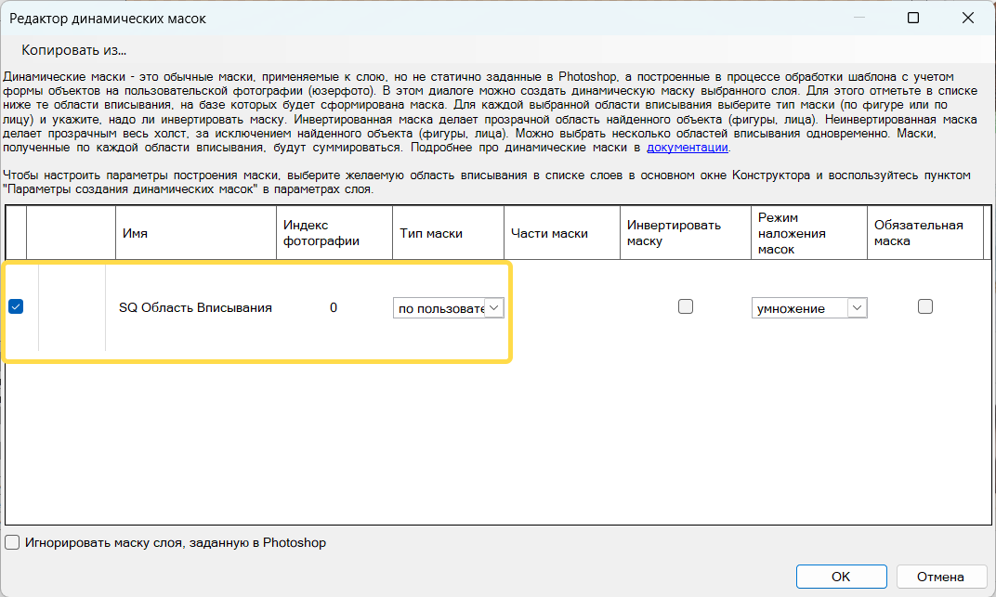Click the Инвертировать маску column header

673,233
